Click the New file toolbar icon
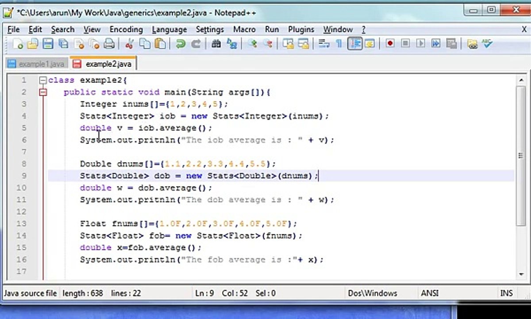Screen dimensions: 531x319 coord(18,44)
